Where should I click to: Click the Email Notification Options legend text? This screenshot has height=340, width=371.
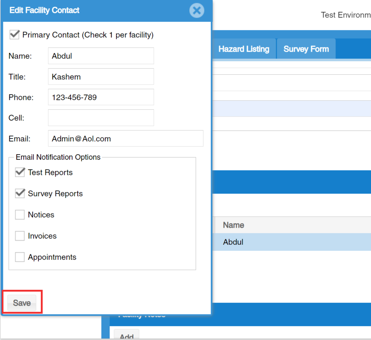tap(58, 157)
